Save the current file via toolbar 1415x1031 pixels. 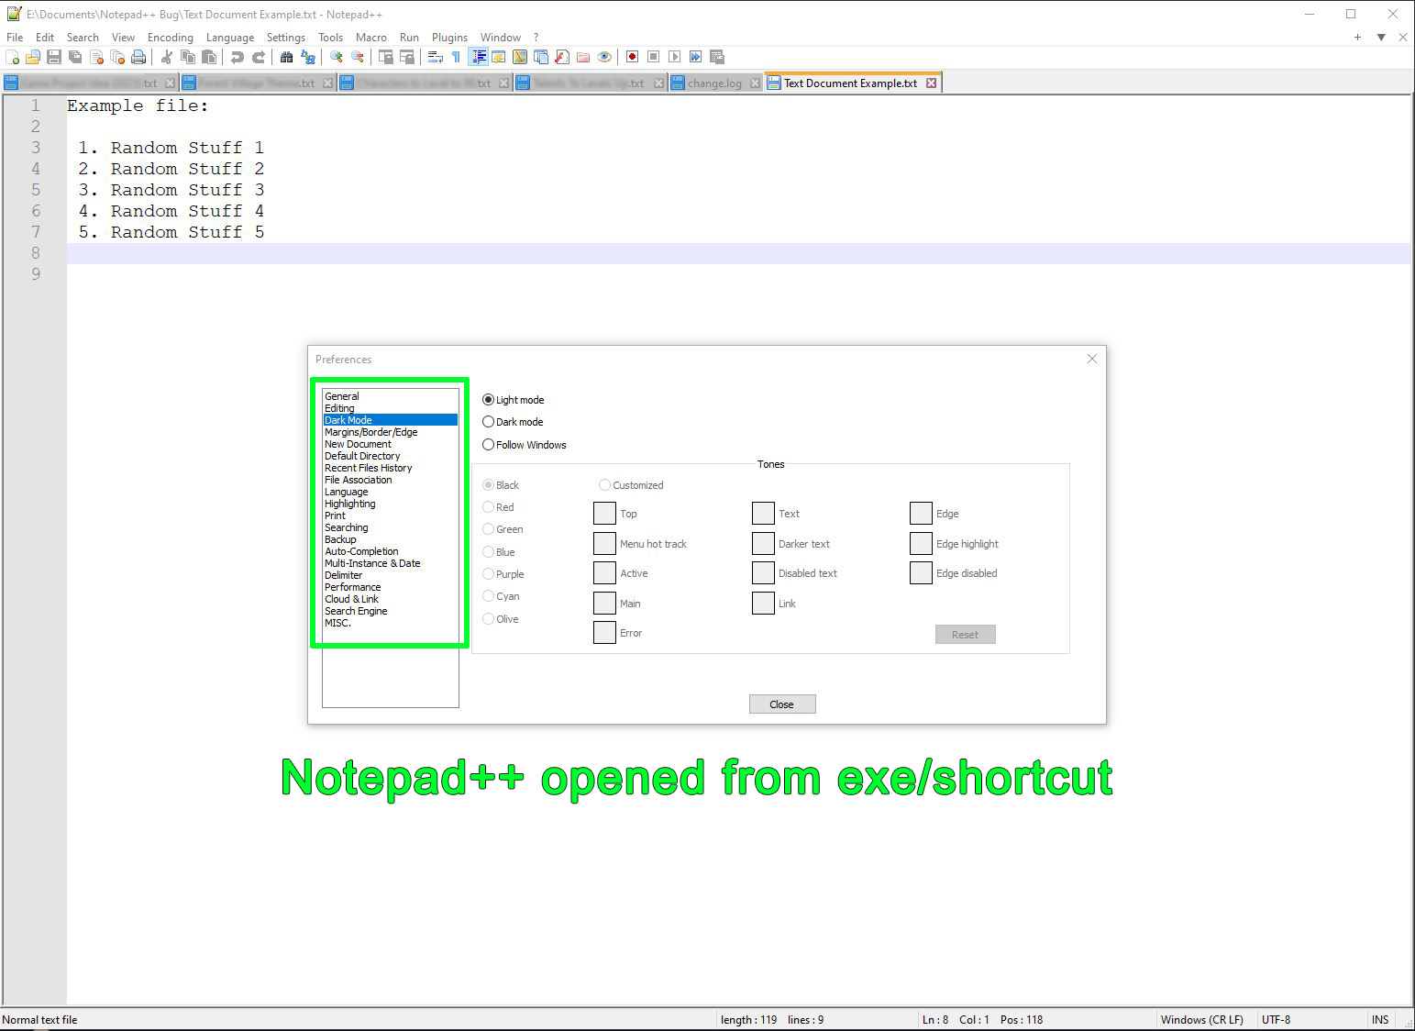point(54,57)
